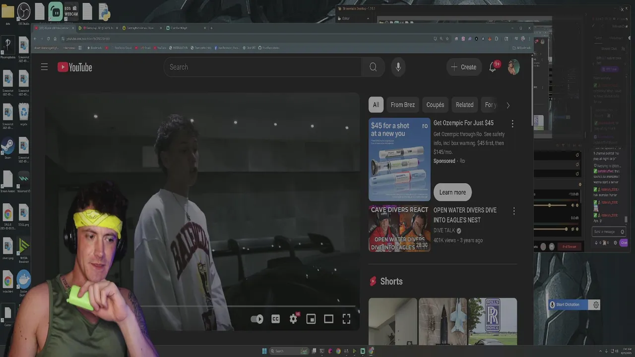Viewport: 635px width, 357px height.
Task: Mute the -13.8 dB audio source
Action: (572, 205)
